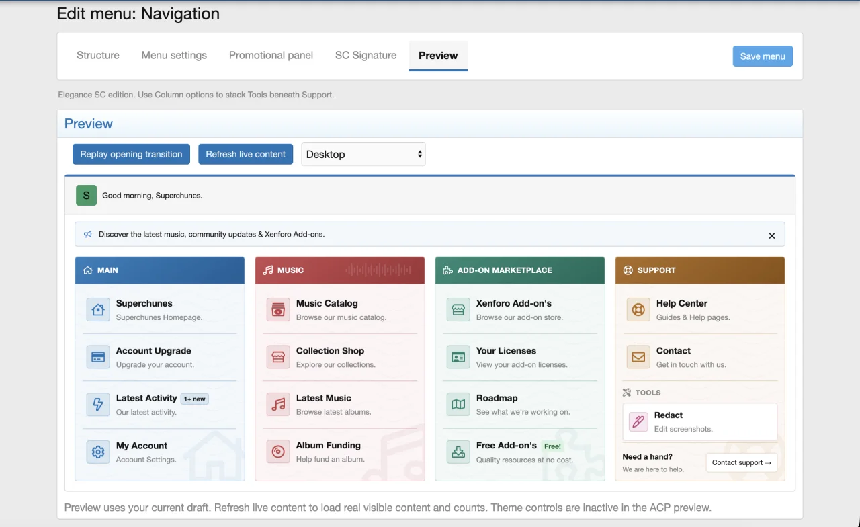This screenshot has height=527, width=860.
Task: Dismiss the announcement banner
Action: click(772, 235)
